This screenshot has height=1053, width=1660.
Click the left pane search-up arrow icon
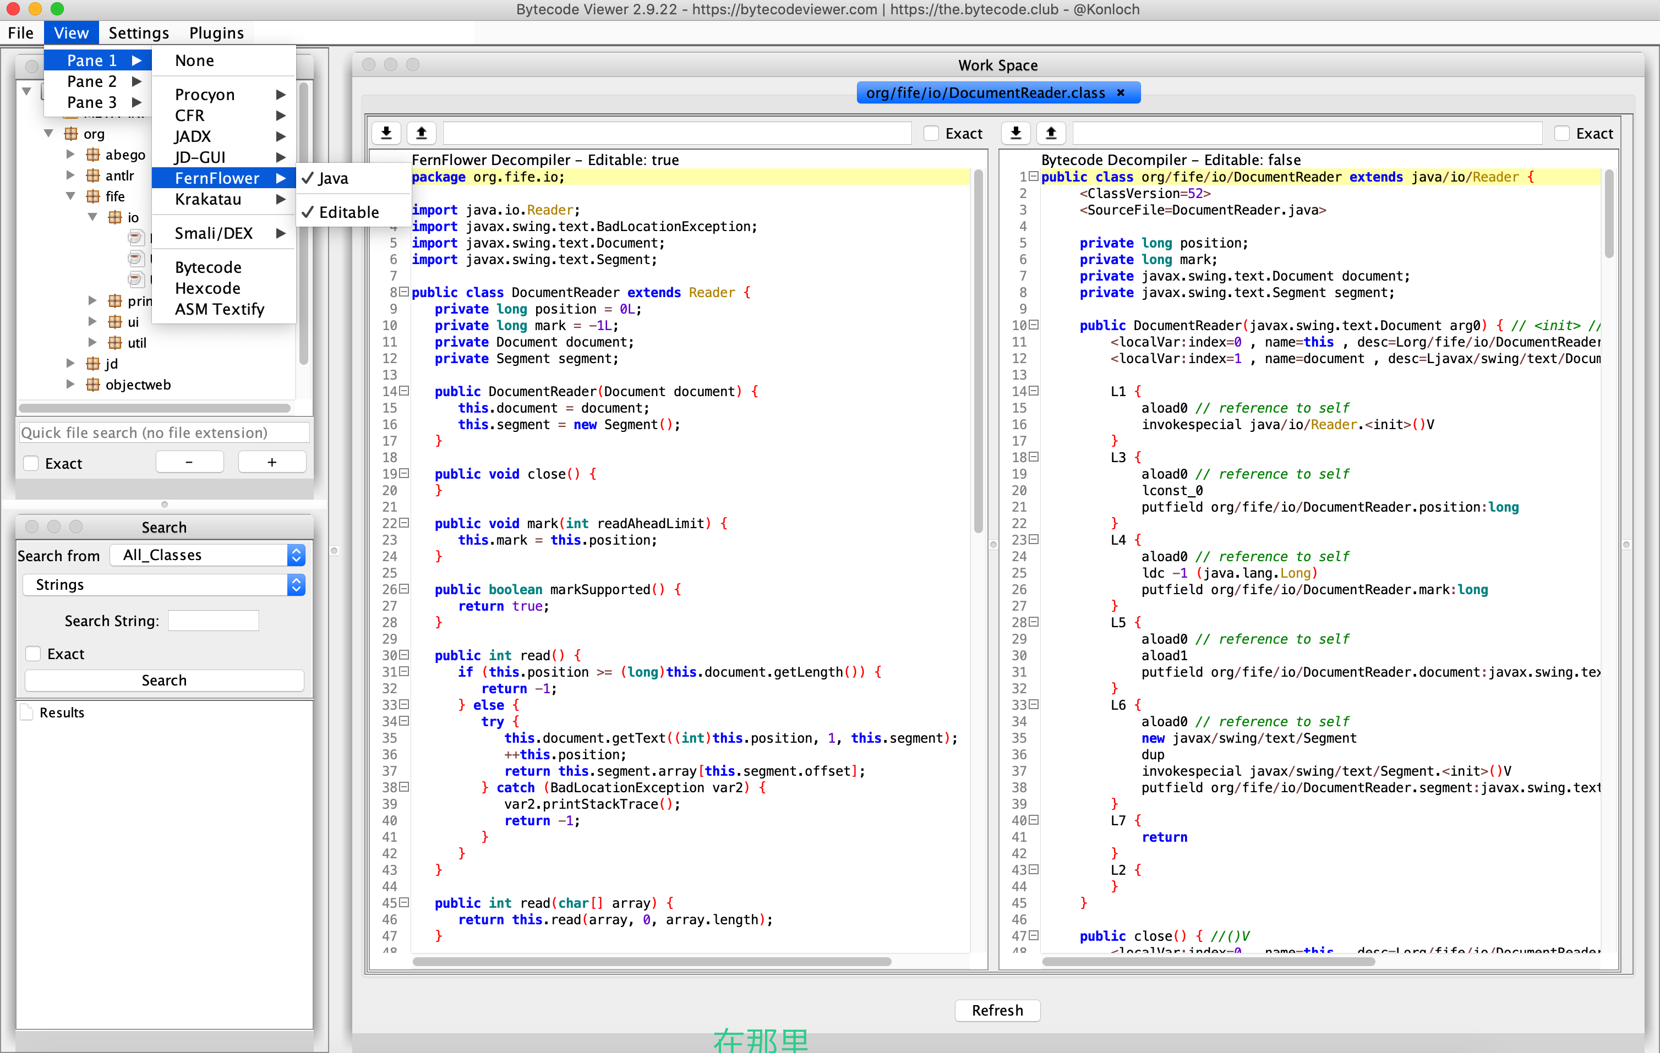tap(421, 133)
